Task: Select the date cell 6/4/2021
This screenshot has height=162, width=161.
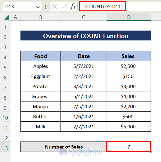Action: click(x=83, y=96)
